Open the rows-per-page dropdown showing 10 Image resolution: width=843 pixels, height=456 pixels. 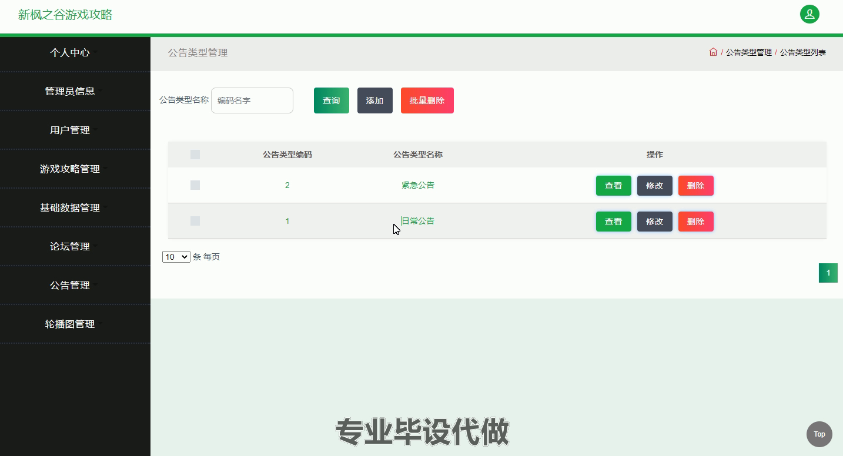tap(176, 257)
